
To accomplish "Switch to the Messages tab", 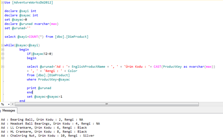I will pos(9,111).
